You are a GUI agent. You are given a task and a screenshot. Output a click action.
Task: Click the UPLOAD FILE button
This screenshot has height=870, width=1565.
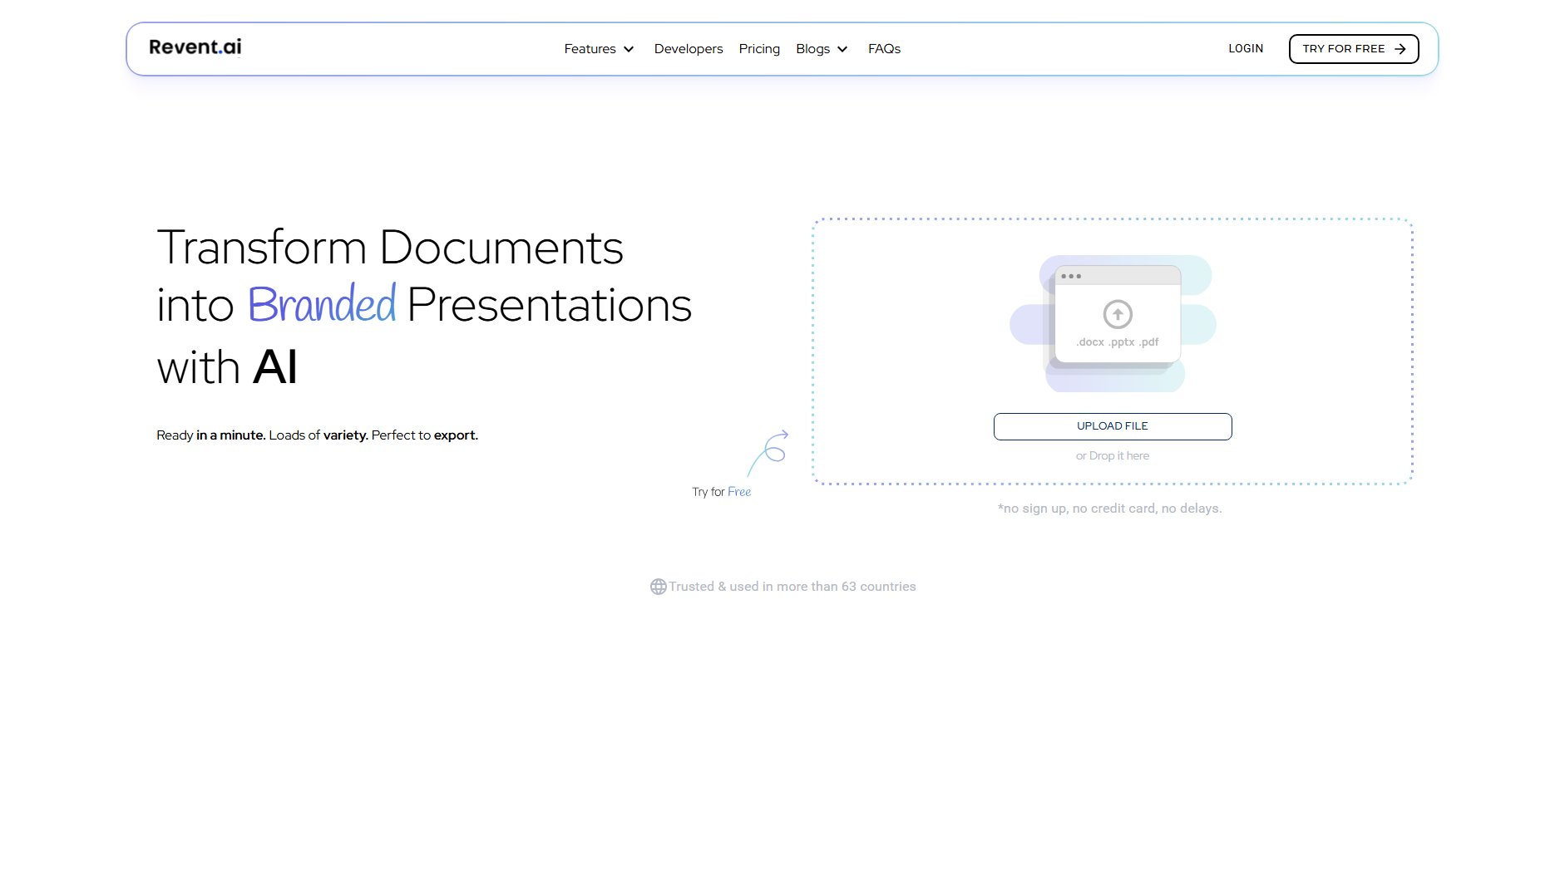(x=1113, y=425)
